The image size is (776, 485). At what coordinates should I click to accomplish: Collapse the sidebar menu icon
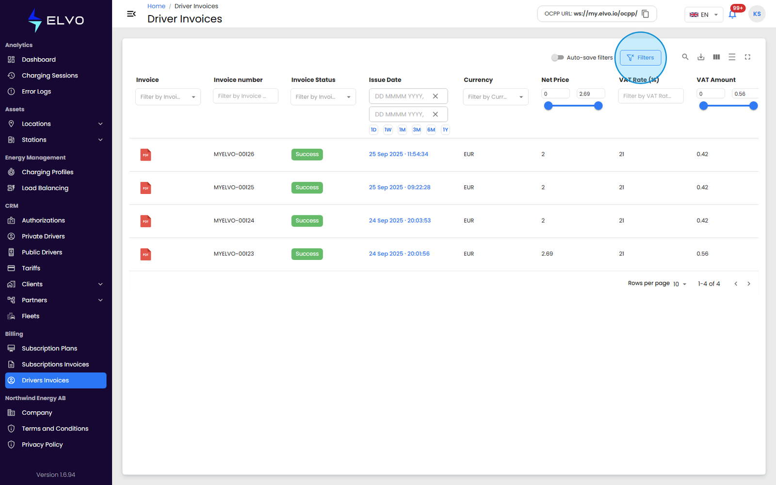[x=131, y=14]
